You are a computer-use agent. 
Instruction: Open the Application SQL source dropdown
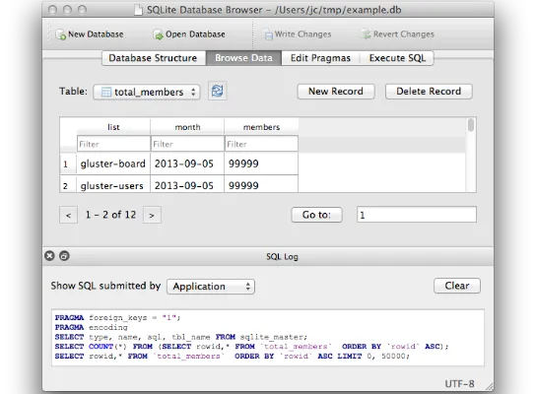coord(211,287)
